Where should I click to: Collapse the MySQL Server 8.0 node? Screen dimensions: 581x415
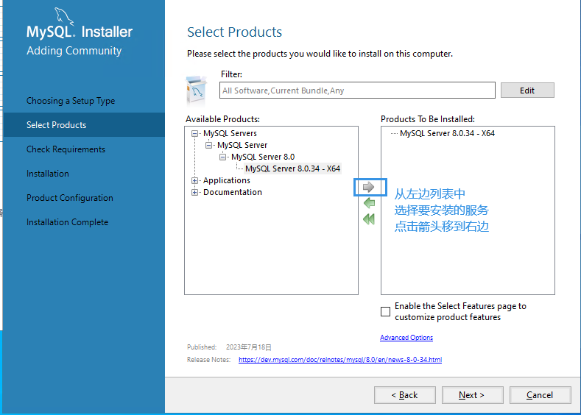(222, 157)
